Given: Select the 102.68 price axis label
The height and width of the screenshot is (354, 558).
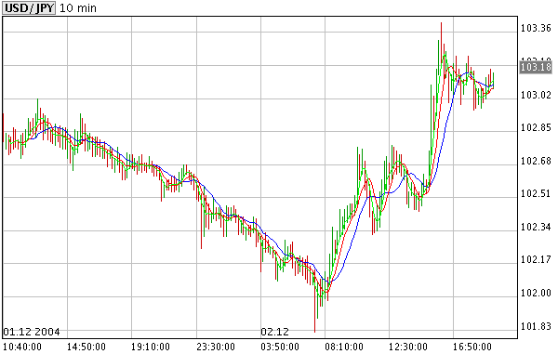Looking at the screenshot, I should (x=536, y=161).
